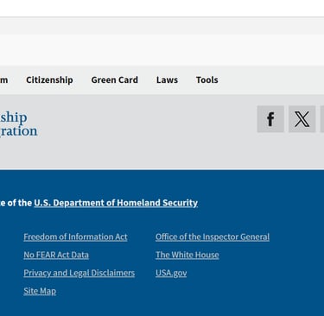Click the USCIS logo text in footer
The image size is (324, 316).
pos(18,124)
